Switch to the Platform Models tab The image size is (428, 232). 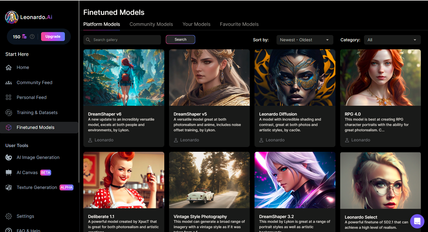point(102,24)
